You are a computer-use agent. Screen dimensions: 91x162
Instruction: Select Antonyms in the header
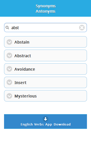(x=45, y=11)
